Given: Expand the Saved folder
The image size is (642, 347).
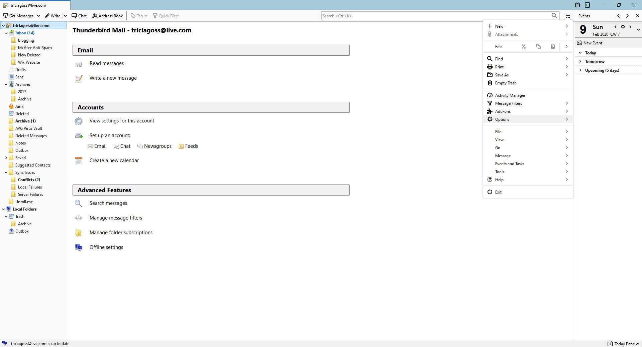Looking at the screenshot, I should pyautogui.click(x=6, y=158).
